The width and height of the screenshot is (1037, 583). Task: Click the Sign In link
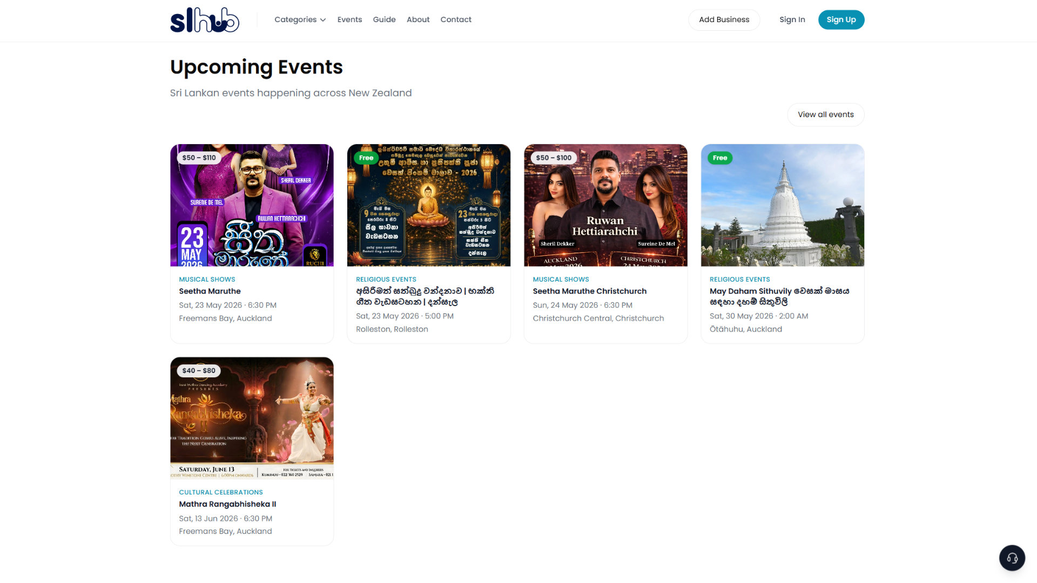click(792, 19)
